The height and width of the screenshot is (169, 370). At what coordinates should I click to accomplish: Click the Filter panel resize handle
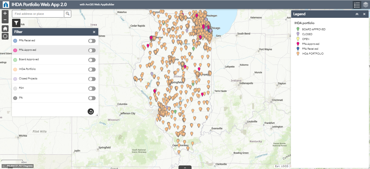(x=97, y=115)
